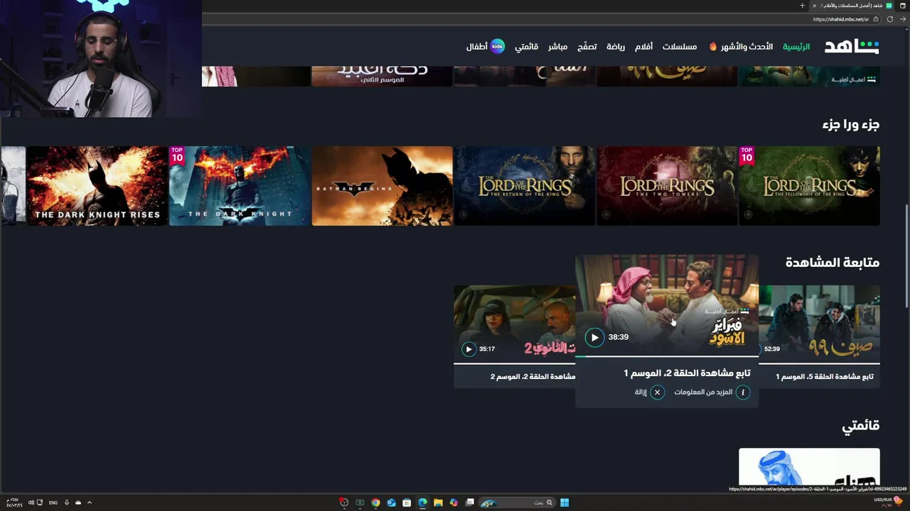Click the info icon for المزيد من المعلومات
Image resolution: width=910 pixels, height=511 pixels.
click(743, 392)
